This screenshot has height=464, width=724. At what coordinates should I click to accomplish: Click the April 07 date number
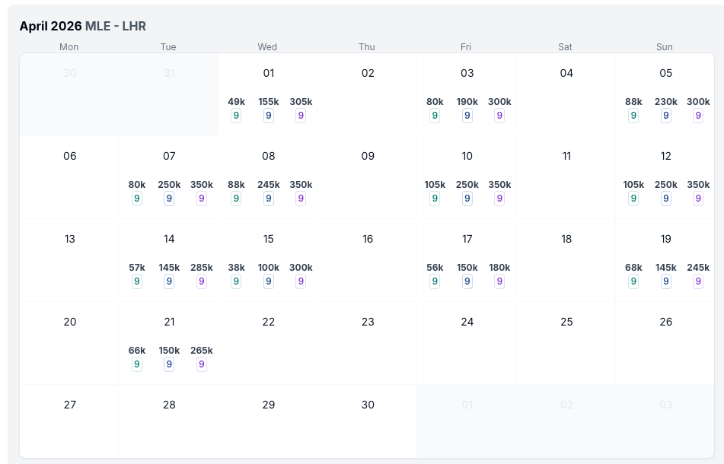[x=169, y=156]
